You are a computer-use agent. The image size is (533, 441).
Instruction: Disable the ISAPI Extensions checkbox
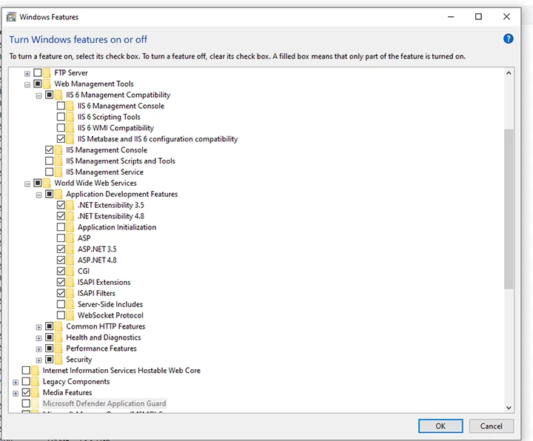(61, 282)
